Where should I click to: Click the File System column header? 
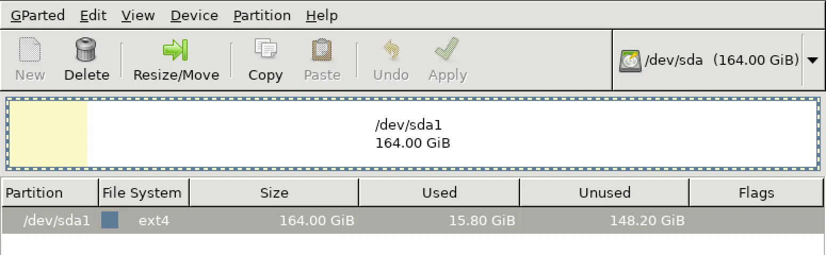pos(142,192)
